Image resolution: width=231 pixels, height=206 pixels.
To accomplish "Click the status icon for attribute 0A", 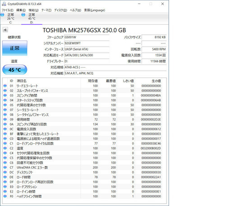I will [x=5, y=124].
